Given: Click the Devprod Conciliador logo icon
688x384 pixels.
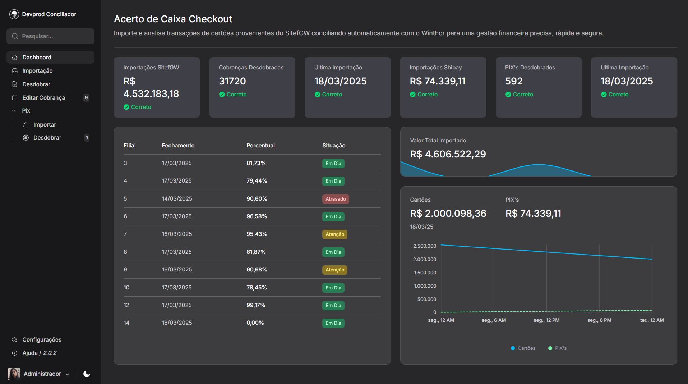Looking at the screenshot, I should [14, 14].
